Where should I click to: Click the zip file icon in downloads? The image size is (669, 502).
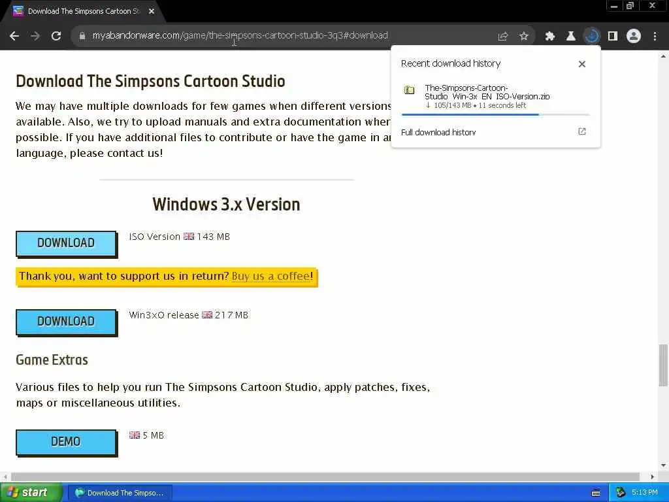point(409,90)
